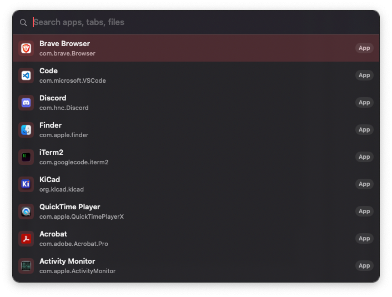392x297 pixels.
Task: Click the QuickTime Player icon
Action: 26,212
